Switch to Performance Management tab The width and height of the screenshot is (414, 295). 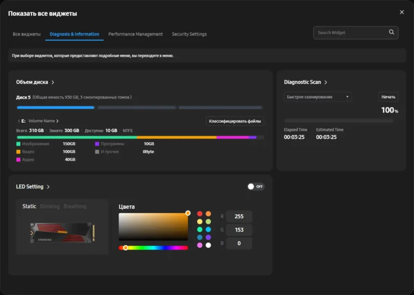pos(135,34)
